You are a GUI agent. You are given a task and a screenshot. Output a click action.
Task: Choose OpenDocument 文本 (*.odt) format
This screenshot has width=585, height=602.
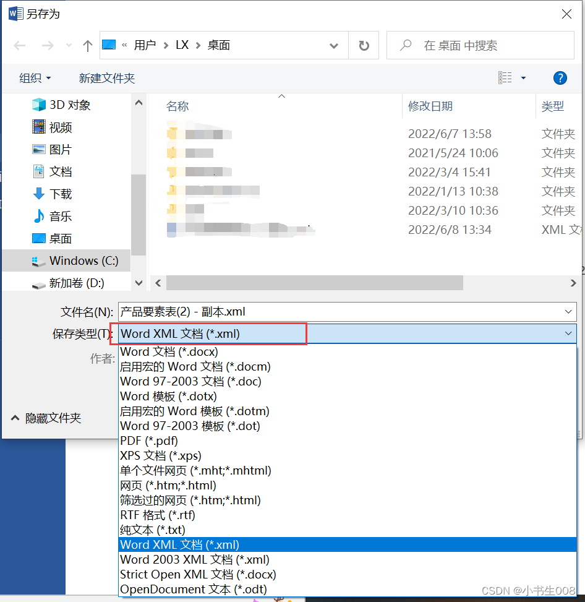348,590
